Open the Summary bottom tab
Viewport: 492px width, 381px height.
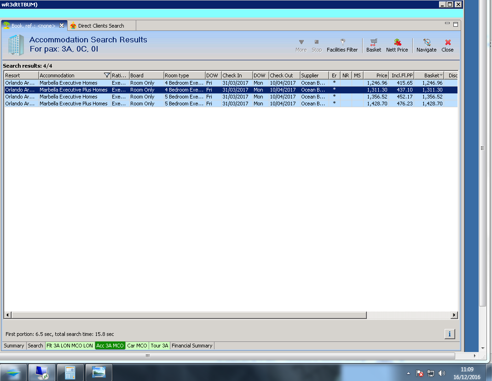pyautogui.click(x=14, y=346)
